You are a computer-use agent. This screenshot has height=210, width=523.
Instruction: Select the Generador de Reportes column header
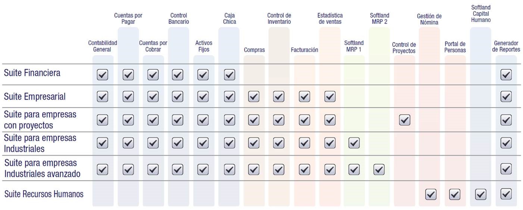[506, 47]
